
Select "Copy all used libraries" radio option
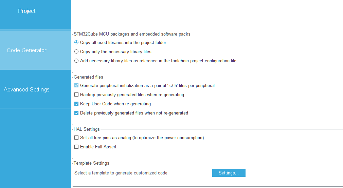(76, 43)
